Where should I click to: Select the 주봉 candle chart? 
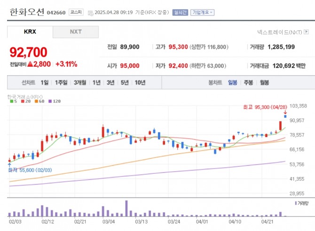[x=248, y=83]
